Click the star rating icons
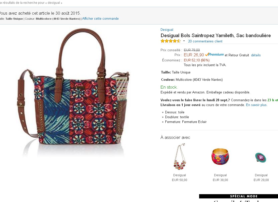This screenshot has height=202, width=278. pos(170,41)
